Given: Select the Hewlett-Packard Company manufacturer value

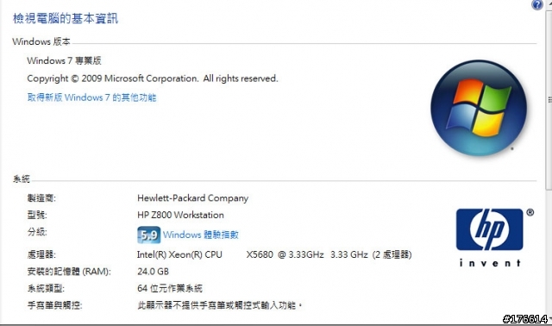Looking at the screenshot, I should coord(193,198).
